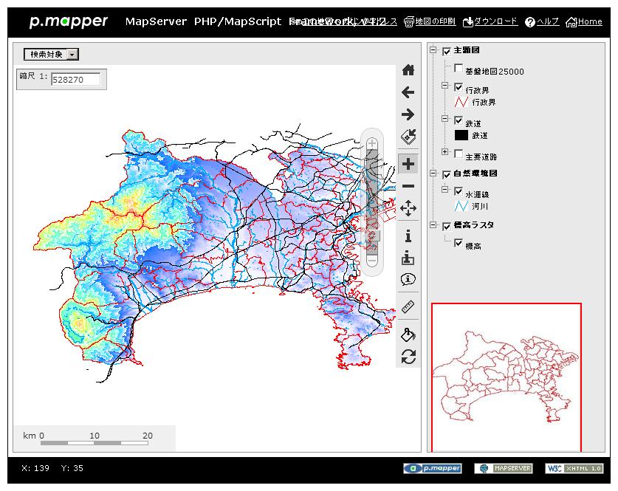
Task: Activate the Pan move-arrows tool
Action: pyautogui.click(x=408, y=208)
